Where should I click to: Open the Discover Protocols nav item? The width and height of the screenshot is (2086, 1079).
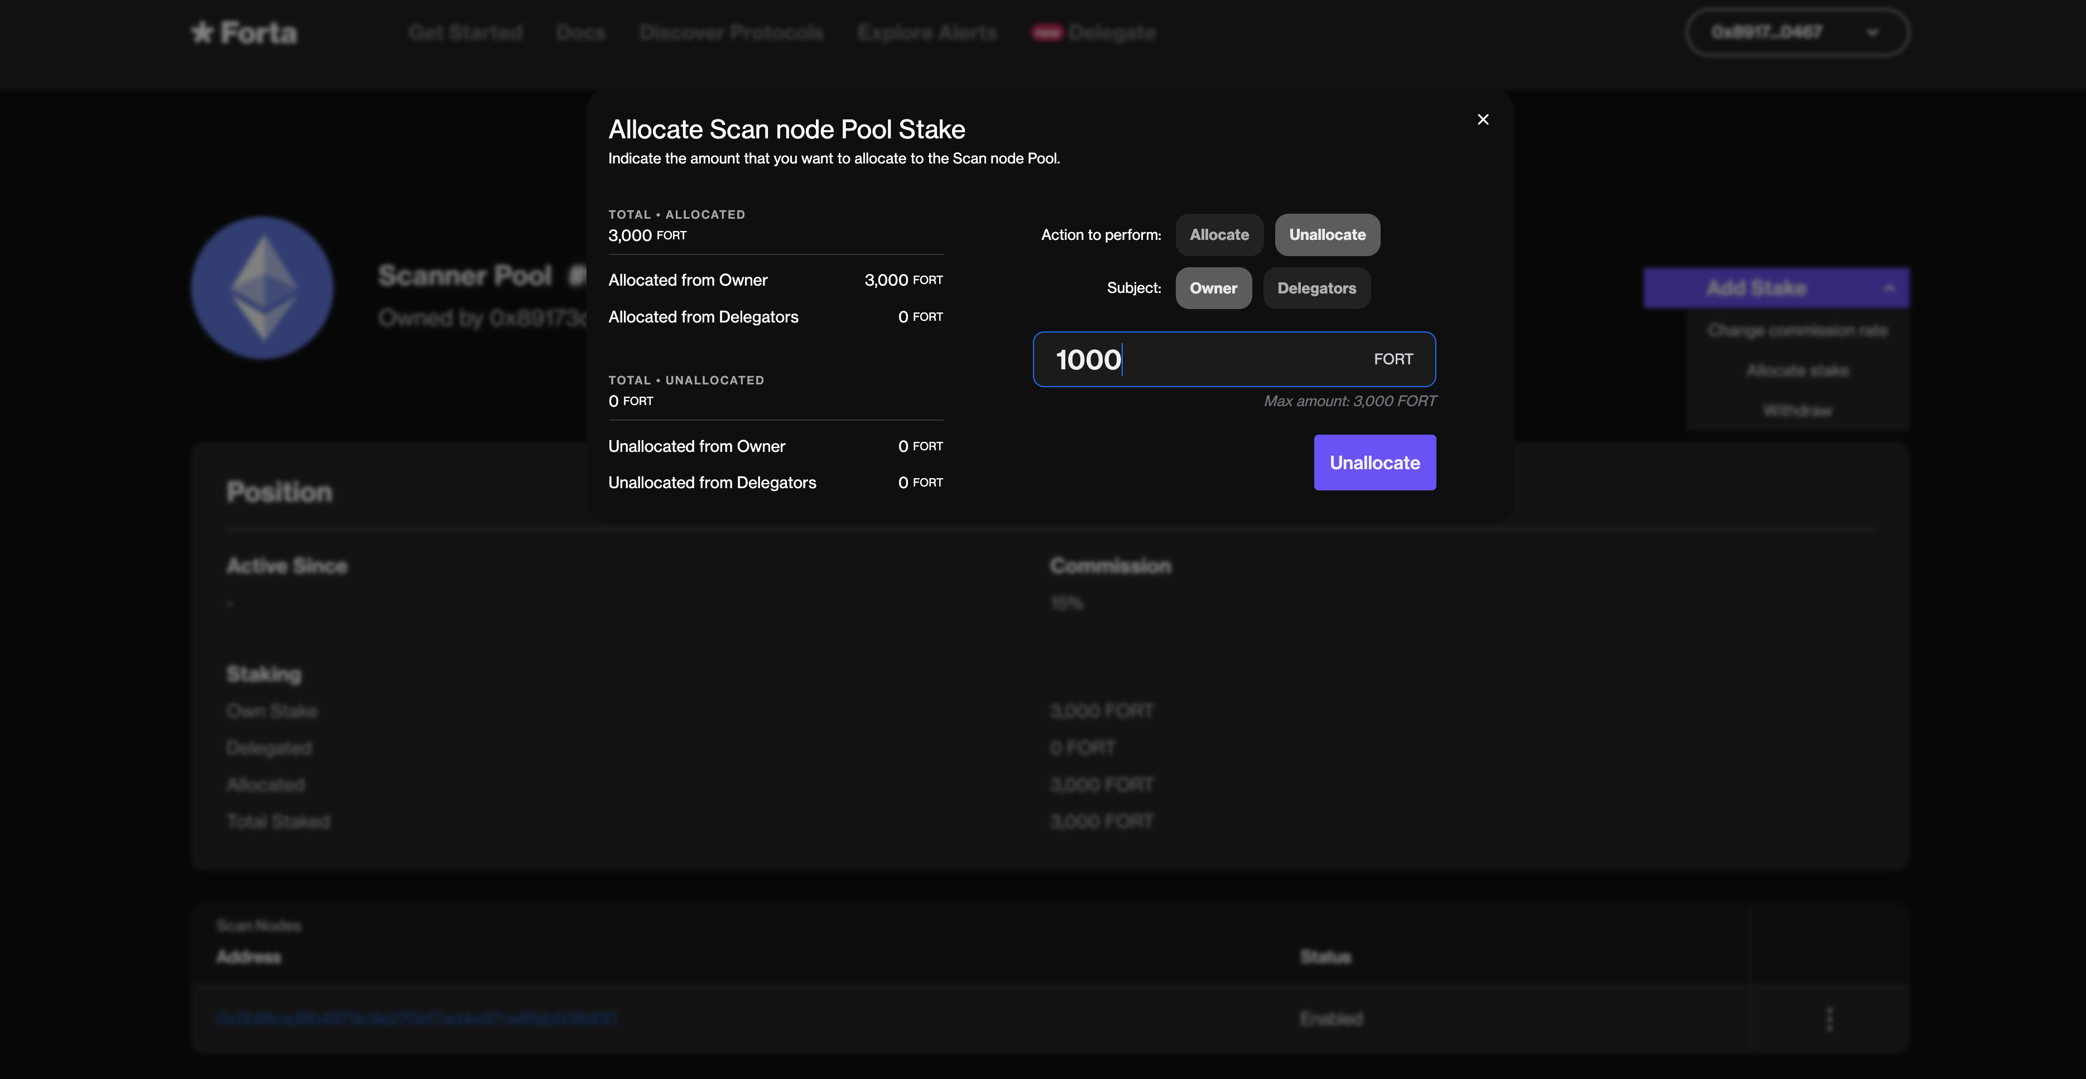731,32
